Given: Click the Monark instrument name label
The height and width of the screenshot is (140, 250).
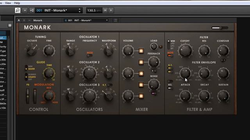Looking at the screenshot, I should 38,20.
